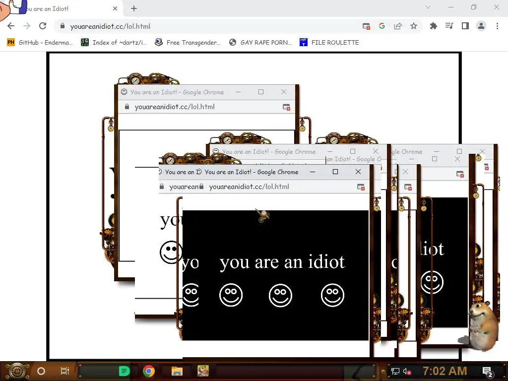The width and height of the screenshot is (508, 381).
Task: Open network status in system tray
Action: (x=395, y=371)
